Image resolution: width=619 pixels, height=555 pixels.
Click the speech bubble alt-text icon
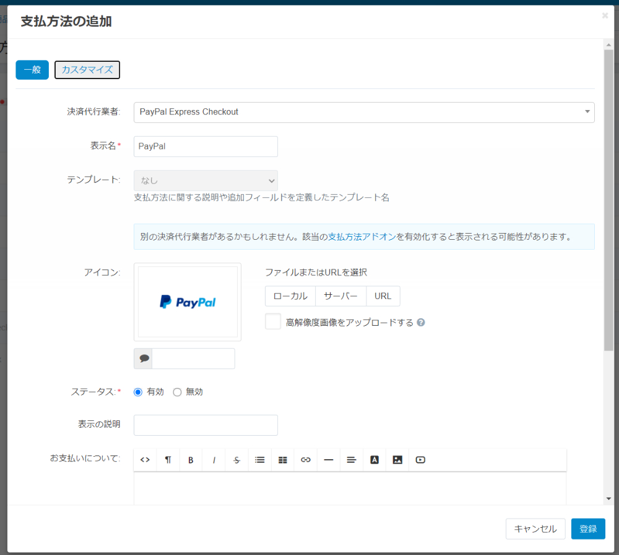pyautogui.click(x=144, y=358)
